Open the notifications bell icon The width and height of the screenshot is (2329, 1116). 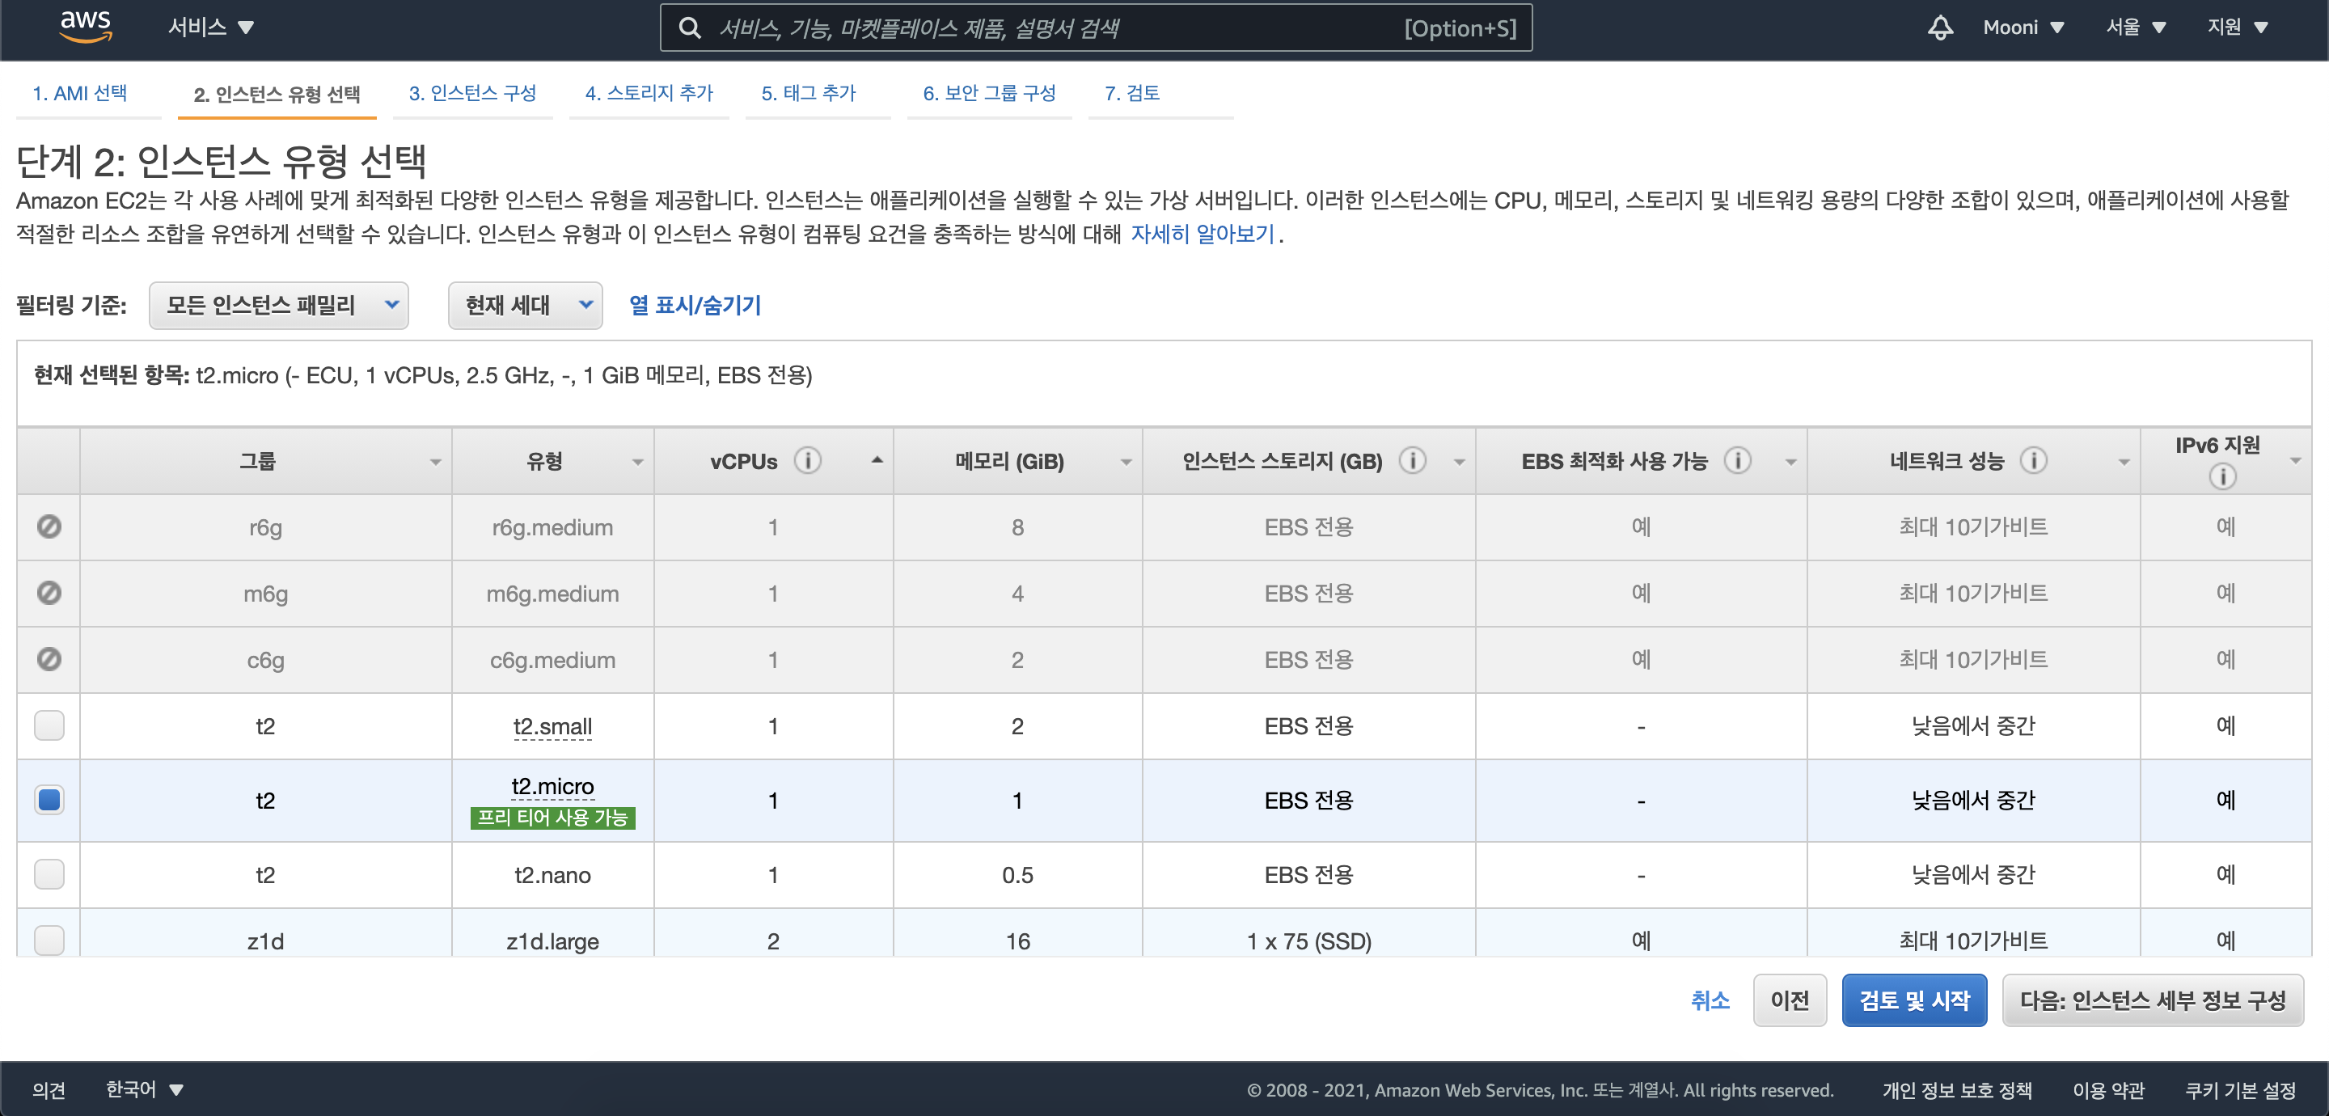[1939, 27]
